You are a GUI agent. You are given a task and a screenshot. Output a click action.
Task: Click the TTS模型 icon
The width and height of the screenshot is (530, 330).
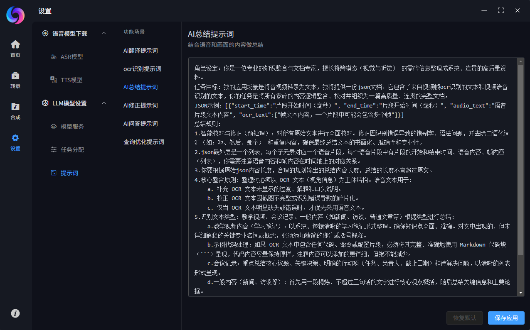point(53,80)
